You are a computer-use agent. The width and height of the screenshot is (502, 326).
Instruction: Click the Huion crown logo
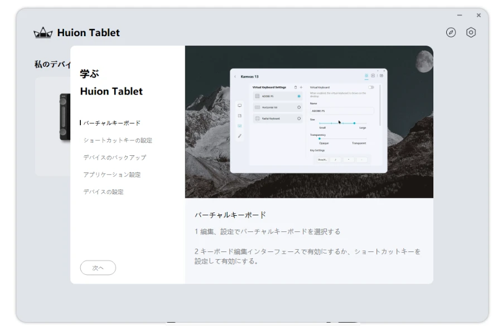pos(44,33)
